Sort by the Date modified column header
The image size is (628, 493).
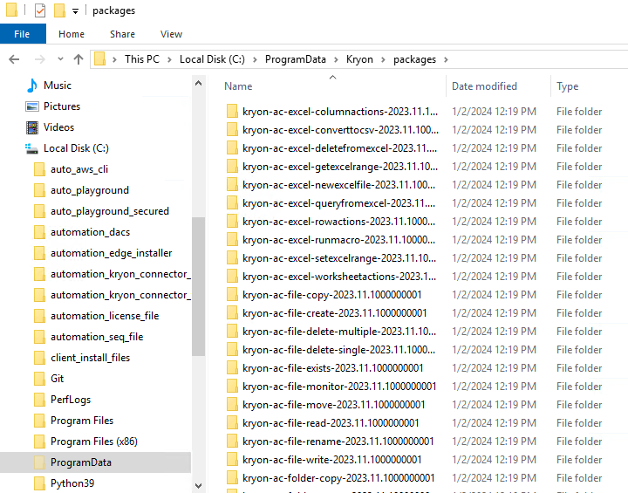(484, 86)
